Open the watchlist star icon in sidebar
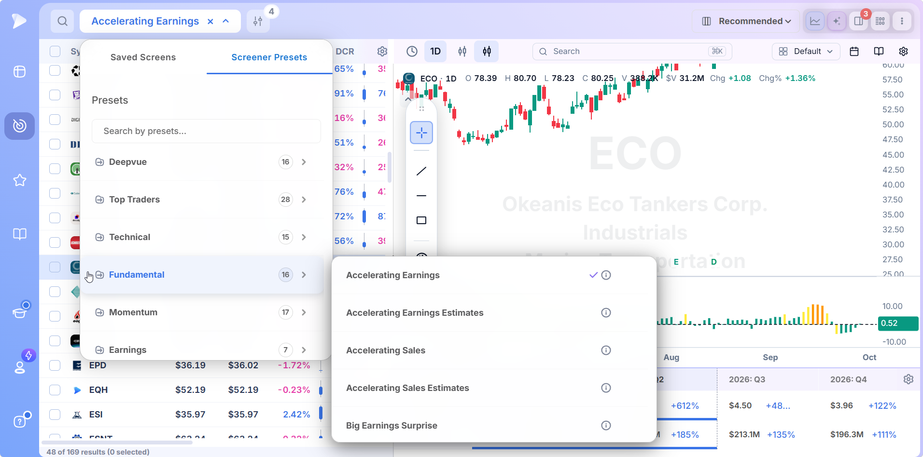923x457 pixels. coord(19,180)
